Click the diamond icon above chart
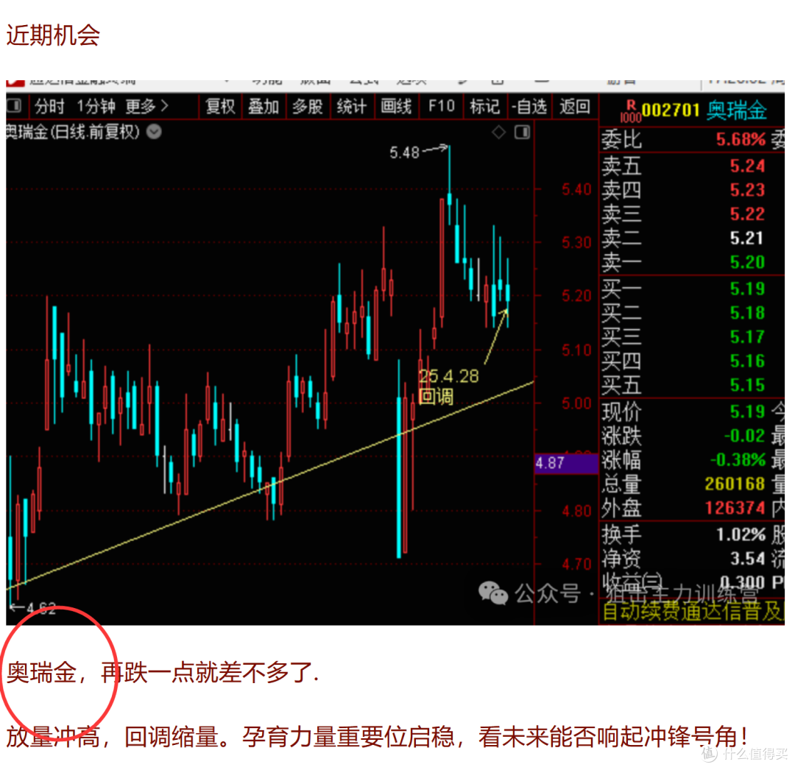Image resolution: width=795 pixels, height=770 pixels. click(x=499, y=133)
